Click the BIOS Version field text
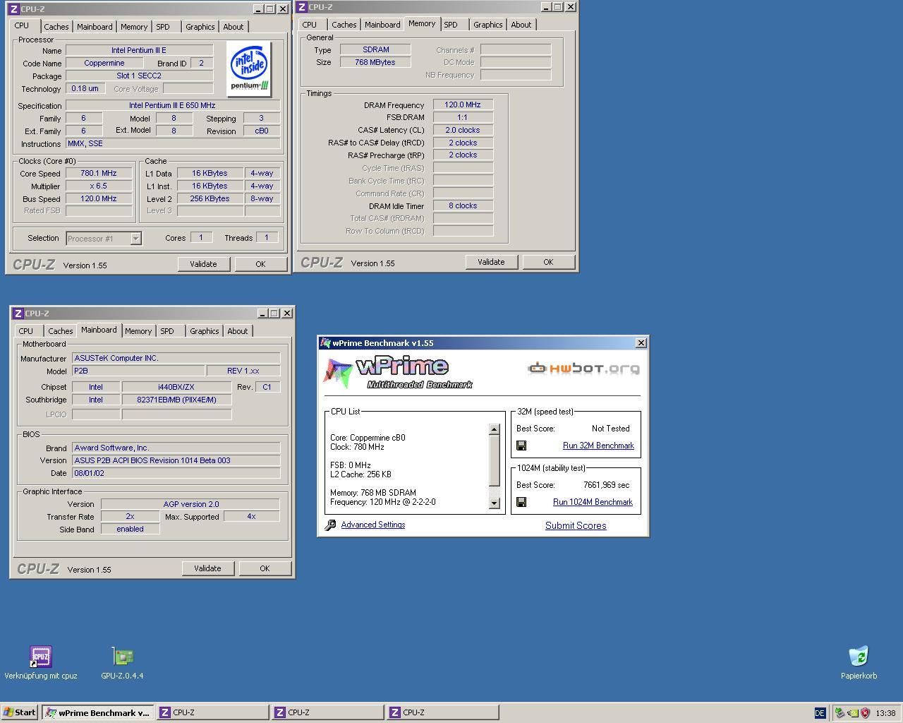 click(176, 460)
